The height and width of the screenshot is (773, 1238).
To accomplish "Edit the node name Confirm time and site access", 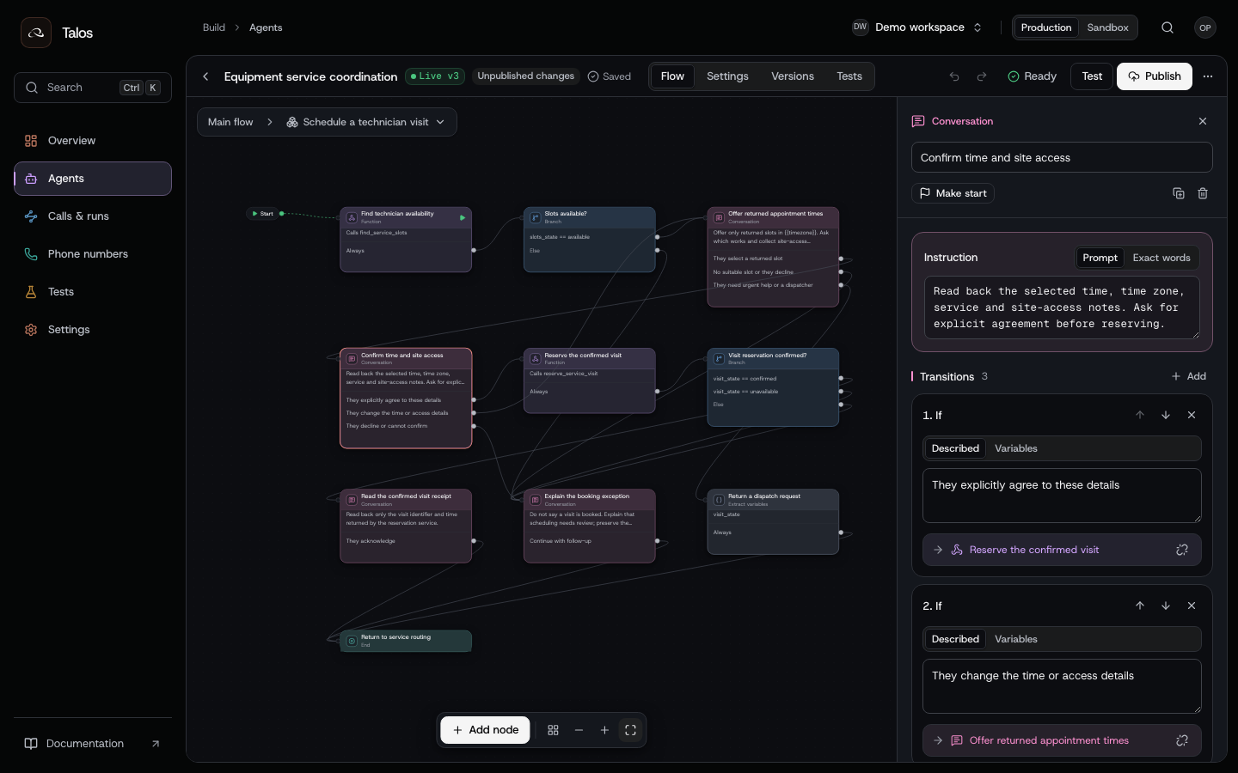I will click(1062, 158).
